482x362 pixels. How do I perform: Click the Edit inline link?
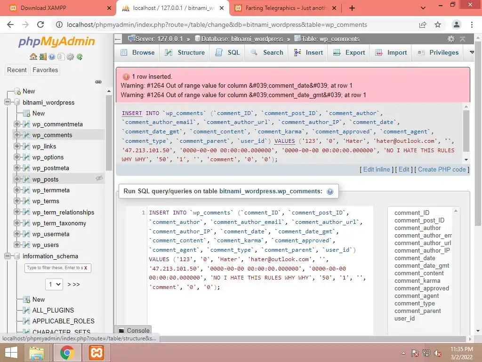(x=376, y=169)
